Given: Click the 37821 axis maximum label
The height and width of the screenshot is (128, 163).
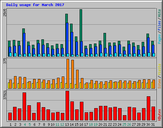Looking at the screenshot, I should tap(5, 95).
